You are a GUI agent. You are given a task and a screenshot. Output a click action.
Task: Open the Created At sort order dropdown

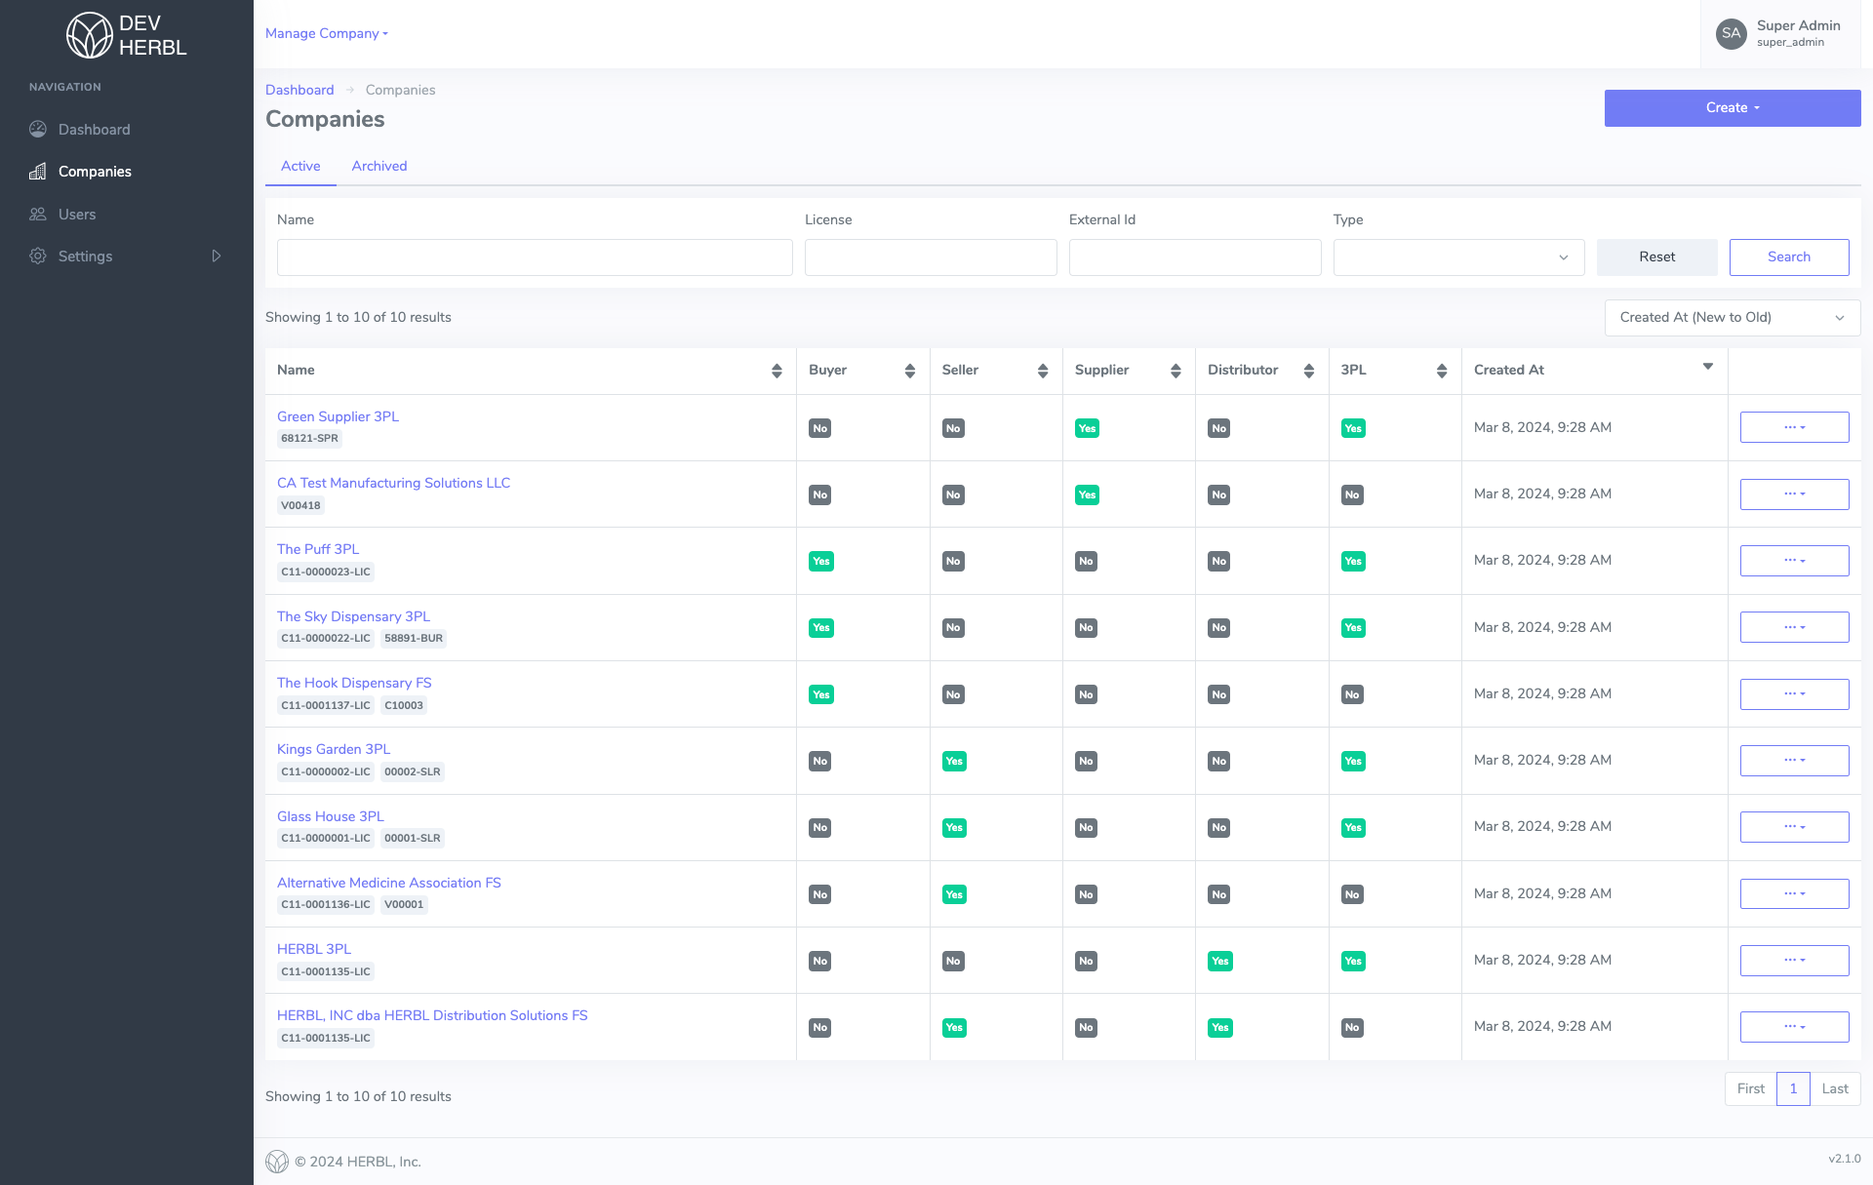[x=1733, y=318]
